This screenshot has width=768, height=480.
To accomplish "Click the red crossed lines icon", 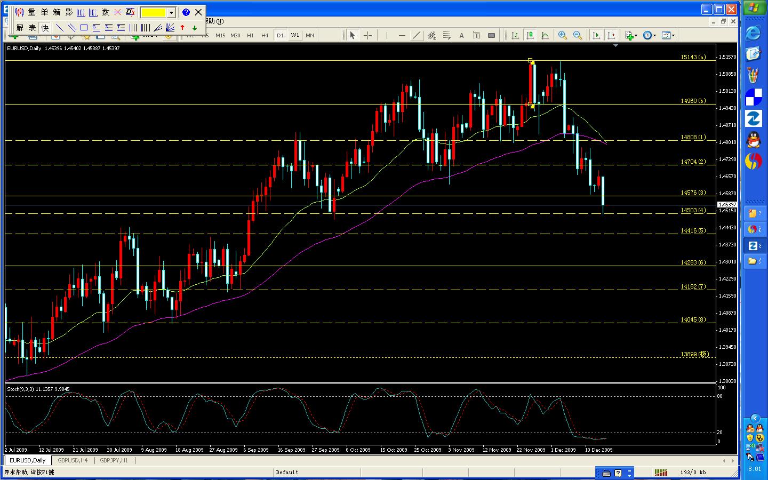I will 118,12.
